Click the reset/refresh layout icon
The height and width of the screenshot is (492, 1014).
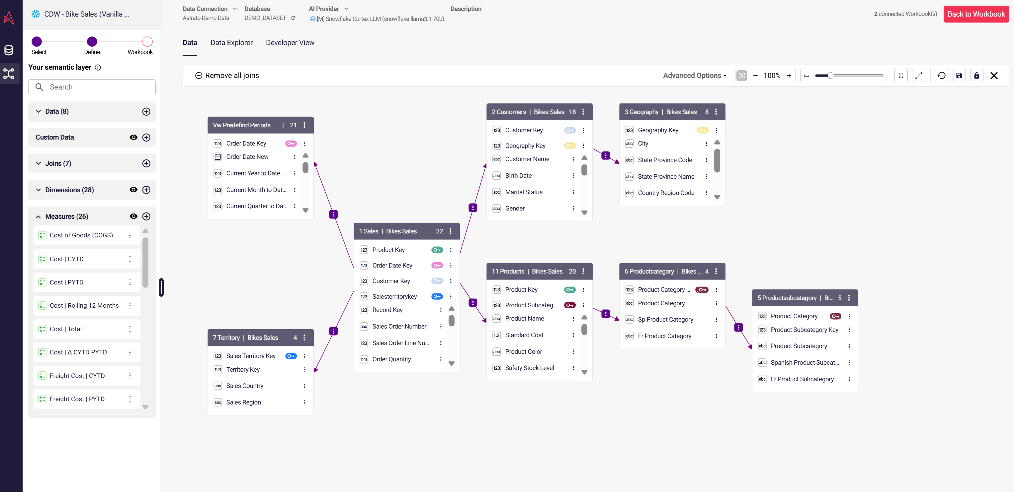(941, 76)
